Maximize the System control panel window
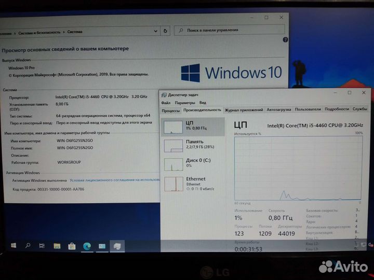The image size is (374, 280). coord(266,18)
